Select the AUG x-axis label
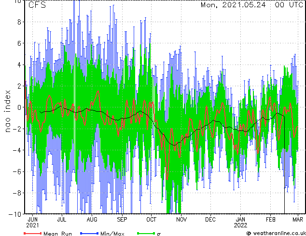306x236 pixels. point(92,220)
